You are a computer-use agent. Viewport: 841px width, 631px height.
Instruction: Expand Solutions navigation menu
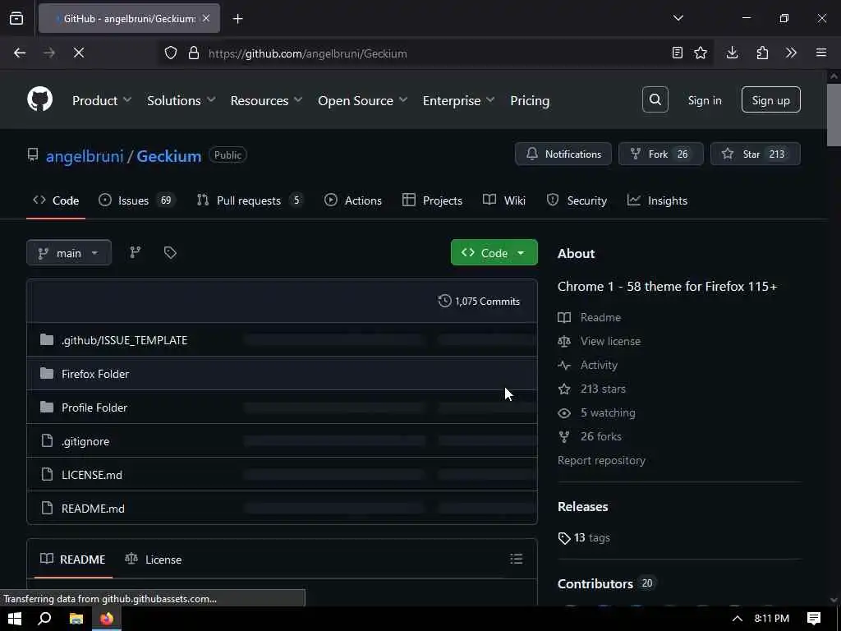pos(182,100)
